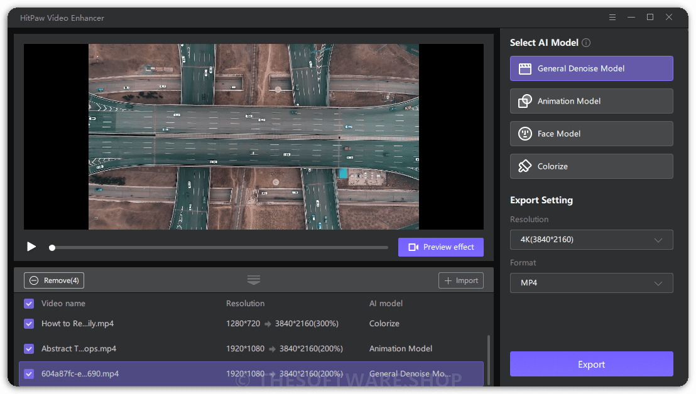Select the Abstract T...ops.mp4 file name
Viewport: 696px width, 394px height.
point(79,349)
